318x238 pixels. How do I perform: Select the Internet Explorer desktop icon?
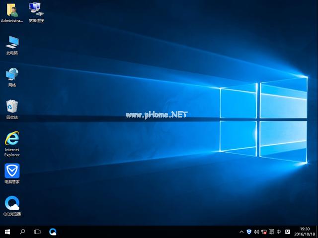(12, 144)
